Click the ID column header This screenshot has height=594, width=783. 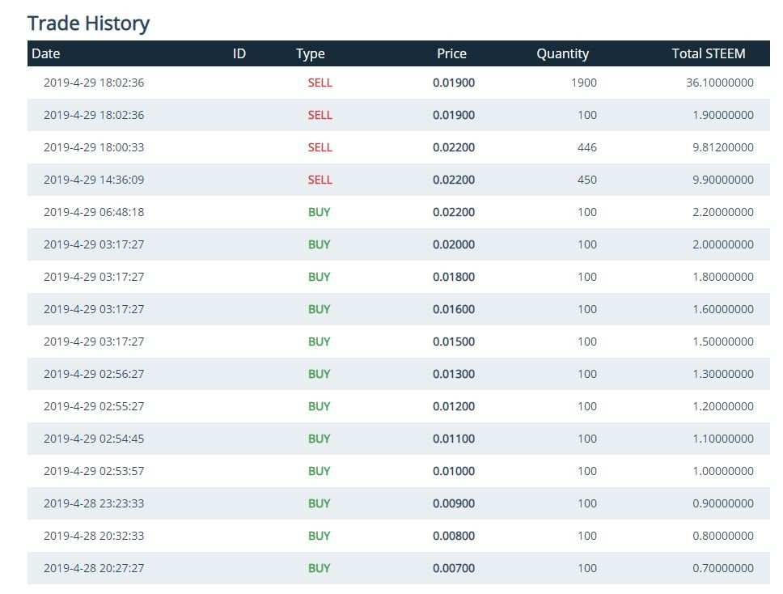pyautogui.click(x=239, y=54)
